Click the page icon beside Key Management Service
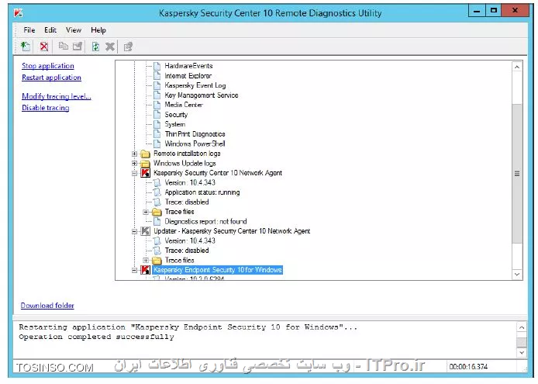Screen dimensions: 538x384 [157, 95]
